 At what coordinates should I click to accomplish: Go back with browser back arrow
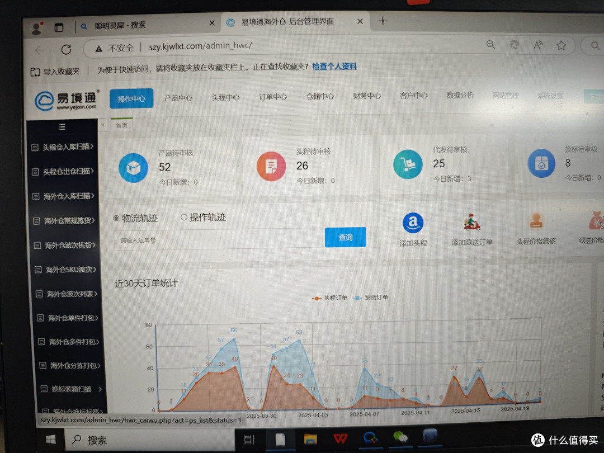40,50
